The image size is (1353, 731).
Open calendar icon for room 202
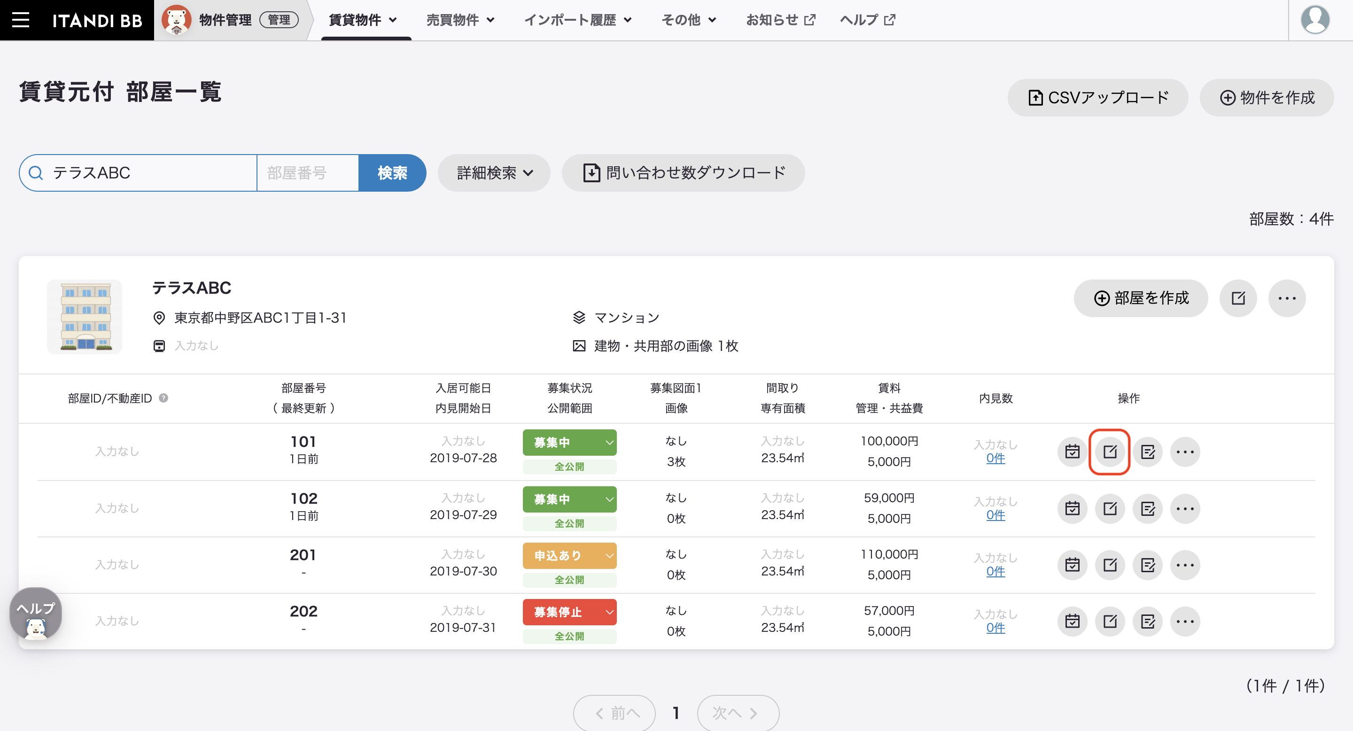pos(1072,621)
